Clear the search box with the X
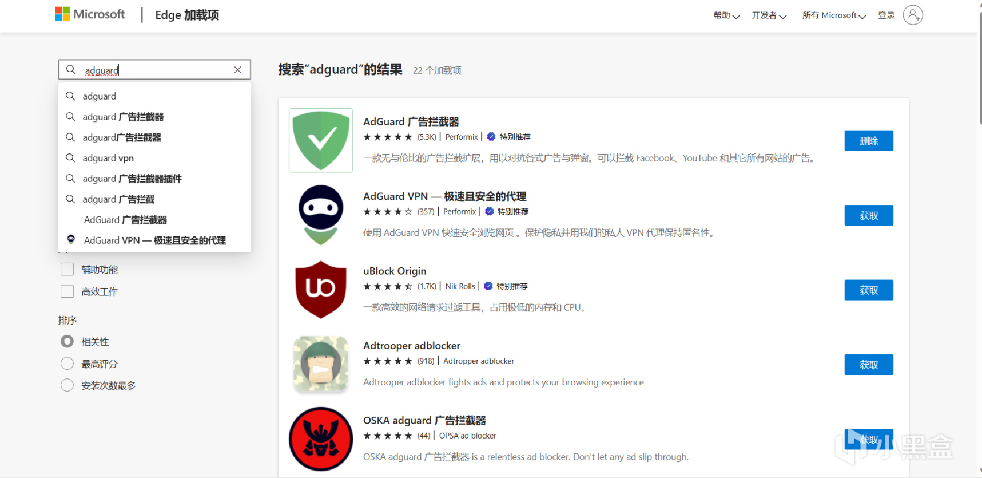This screenshot has width=982, height=478. pyautogui.click(x=238, y=70)
